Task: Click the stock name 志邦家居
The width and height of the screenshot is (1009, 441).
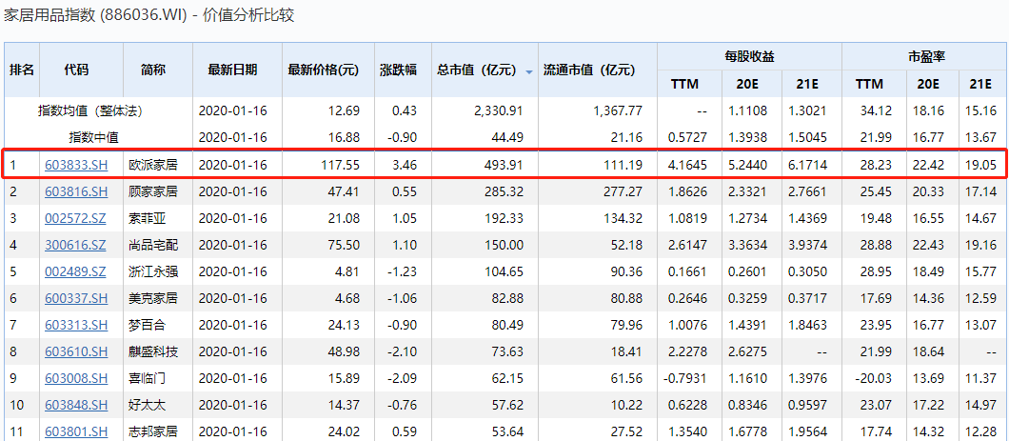Action: click(x=153, y=431)
